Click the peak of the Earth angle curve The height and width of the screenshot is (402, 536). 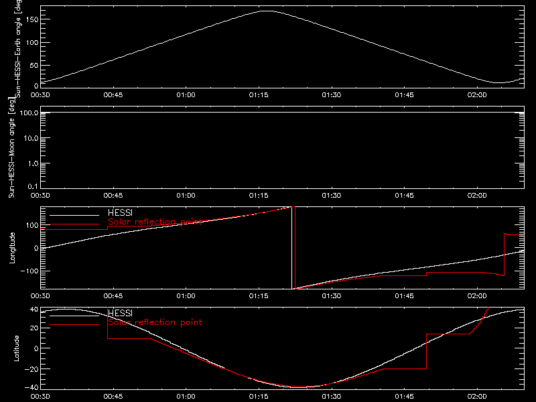point(267,11)
